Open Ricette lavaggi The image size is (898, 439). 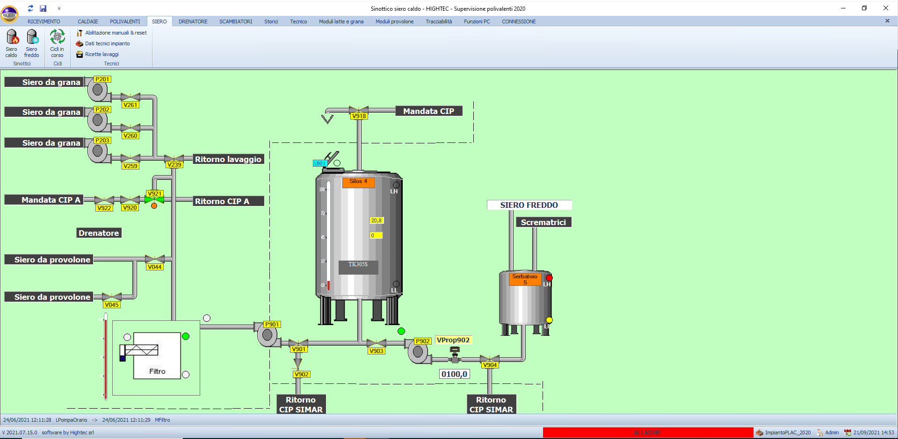[97, 54]
